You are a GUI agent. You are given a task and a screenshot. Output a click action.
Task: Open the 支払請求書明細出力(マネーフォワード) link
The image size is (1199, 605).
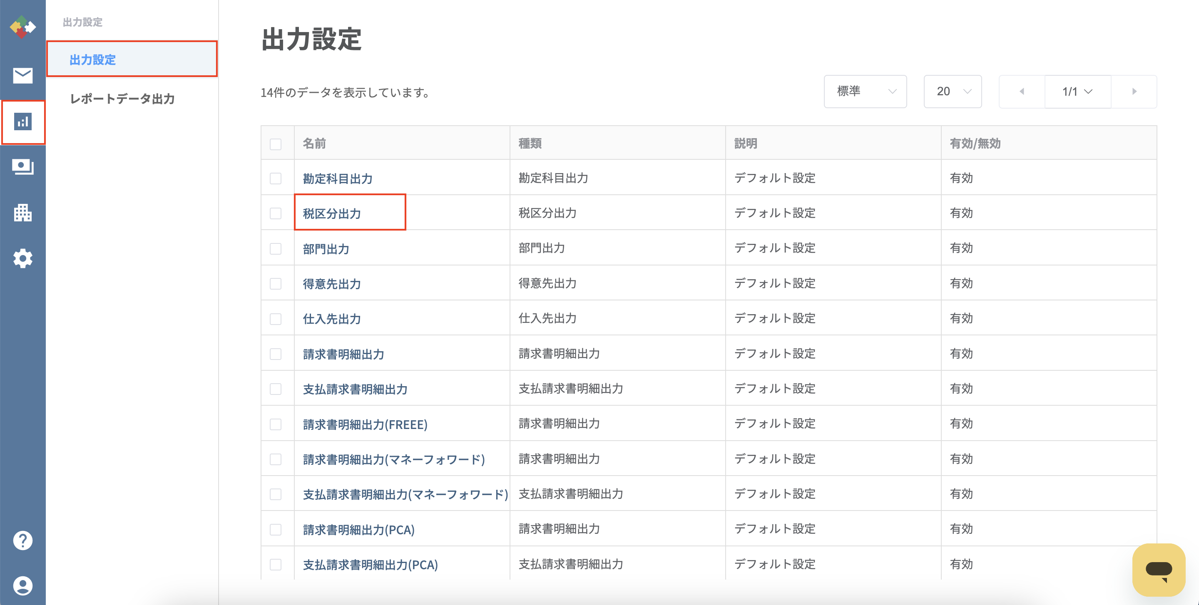(405, 494)
